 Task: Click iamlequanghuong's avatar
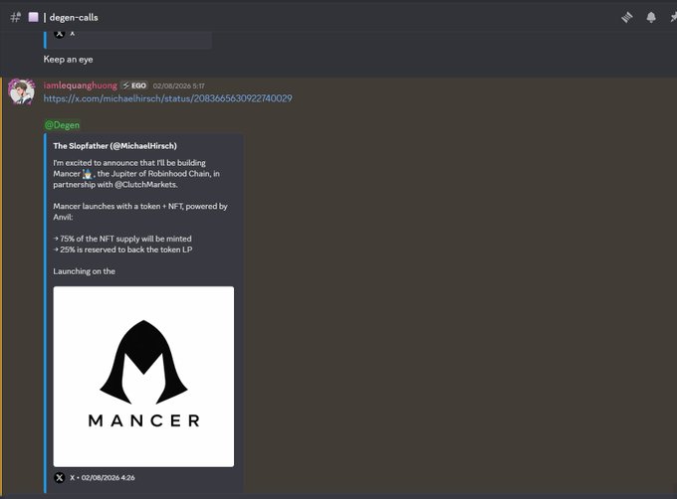point(22,91)
